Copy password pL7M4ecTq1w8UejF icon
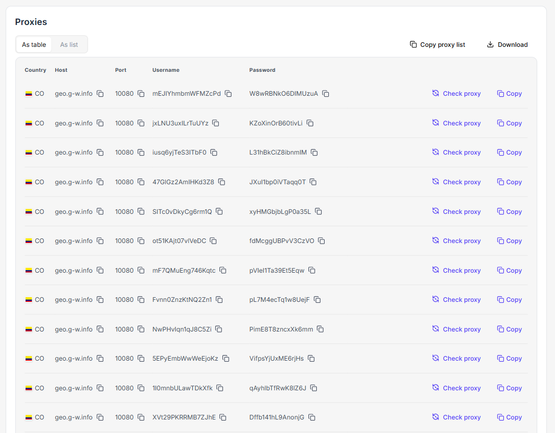 317,300
